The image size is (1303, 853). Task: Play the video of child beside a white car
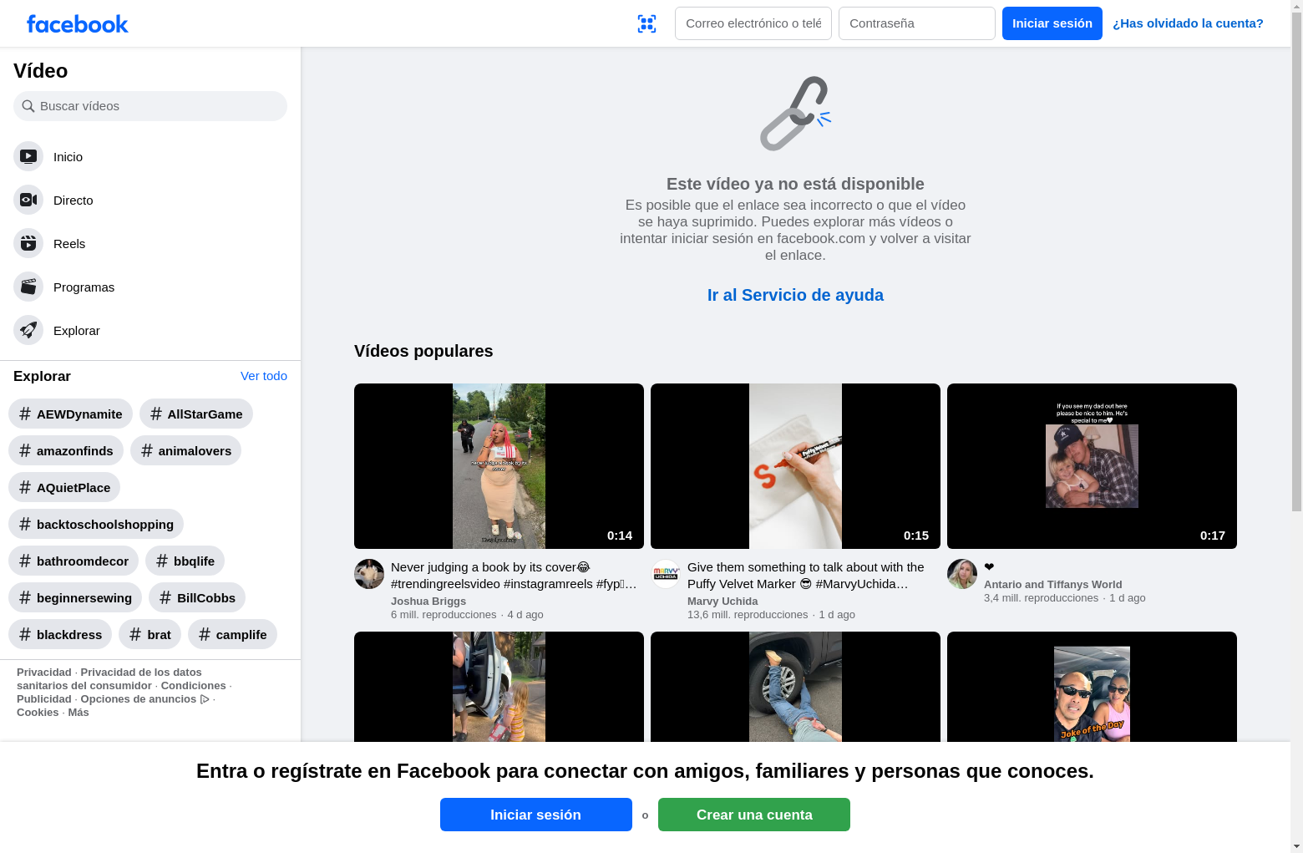[x=499, y=687]
